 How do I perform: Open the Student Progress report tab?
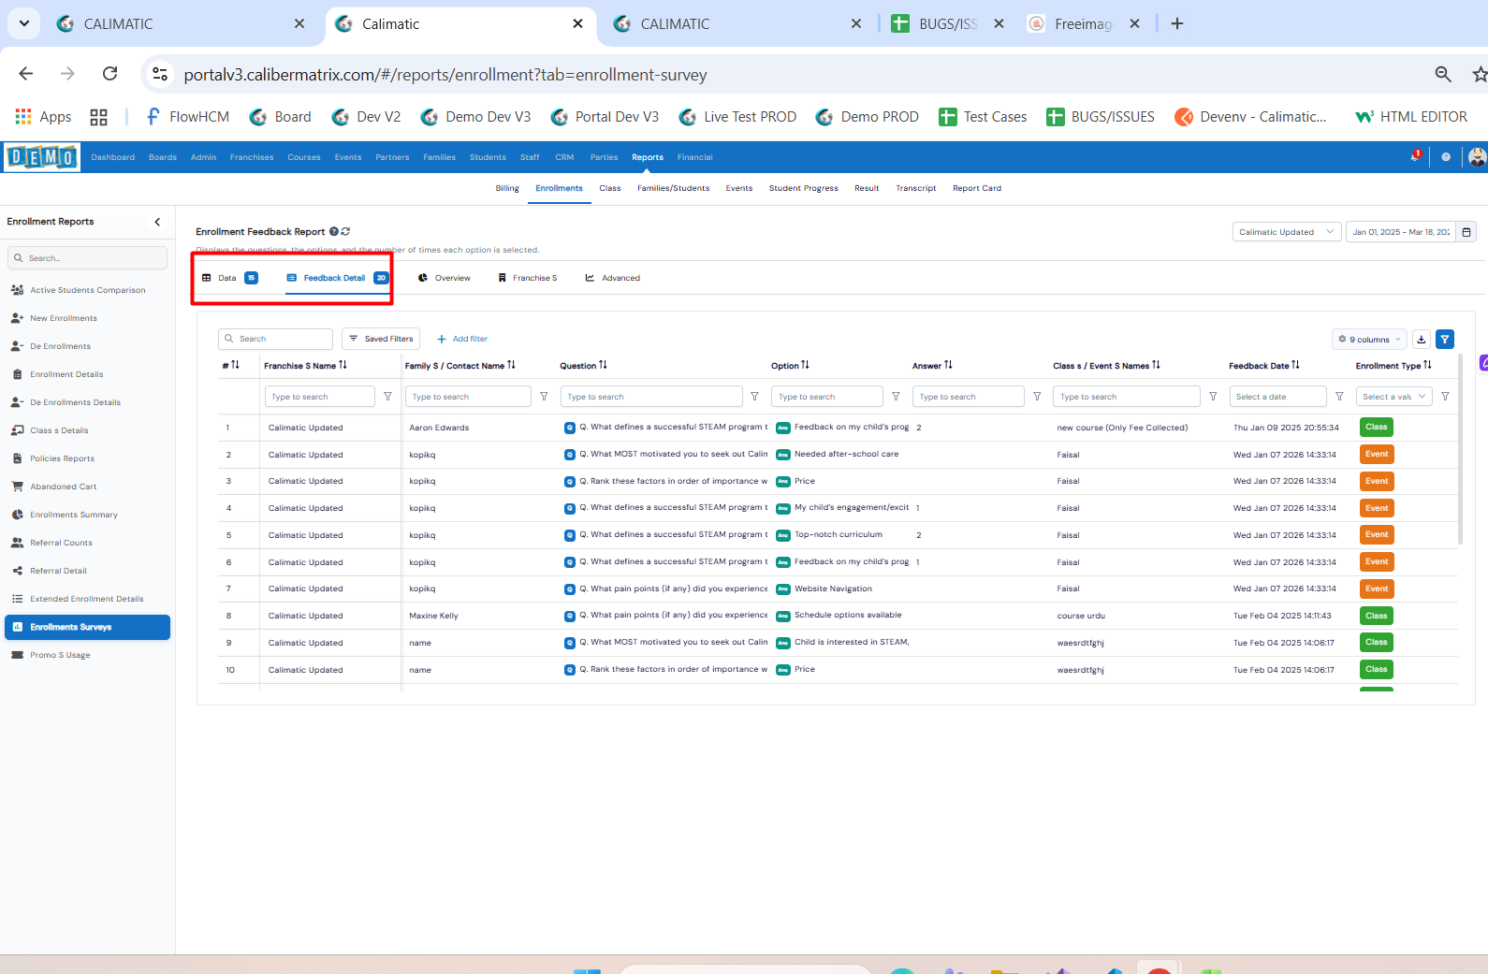(803, 188)
